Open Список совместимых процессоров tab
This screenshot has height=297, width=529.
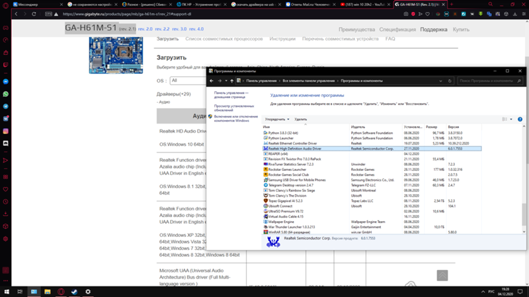tap(224, 39)
